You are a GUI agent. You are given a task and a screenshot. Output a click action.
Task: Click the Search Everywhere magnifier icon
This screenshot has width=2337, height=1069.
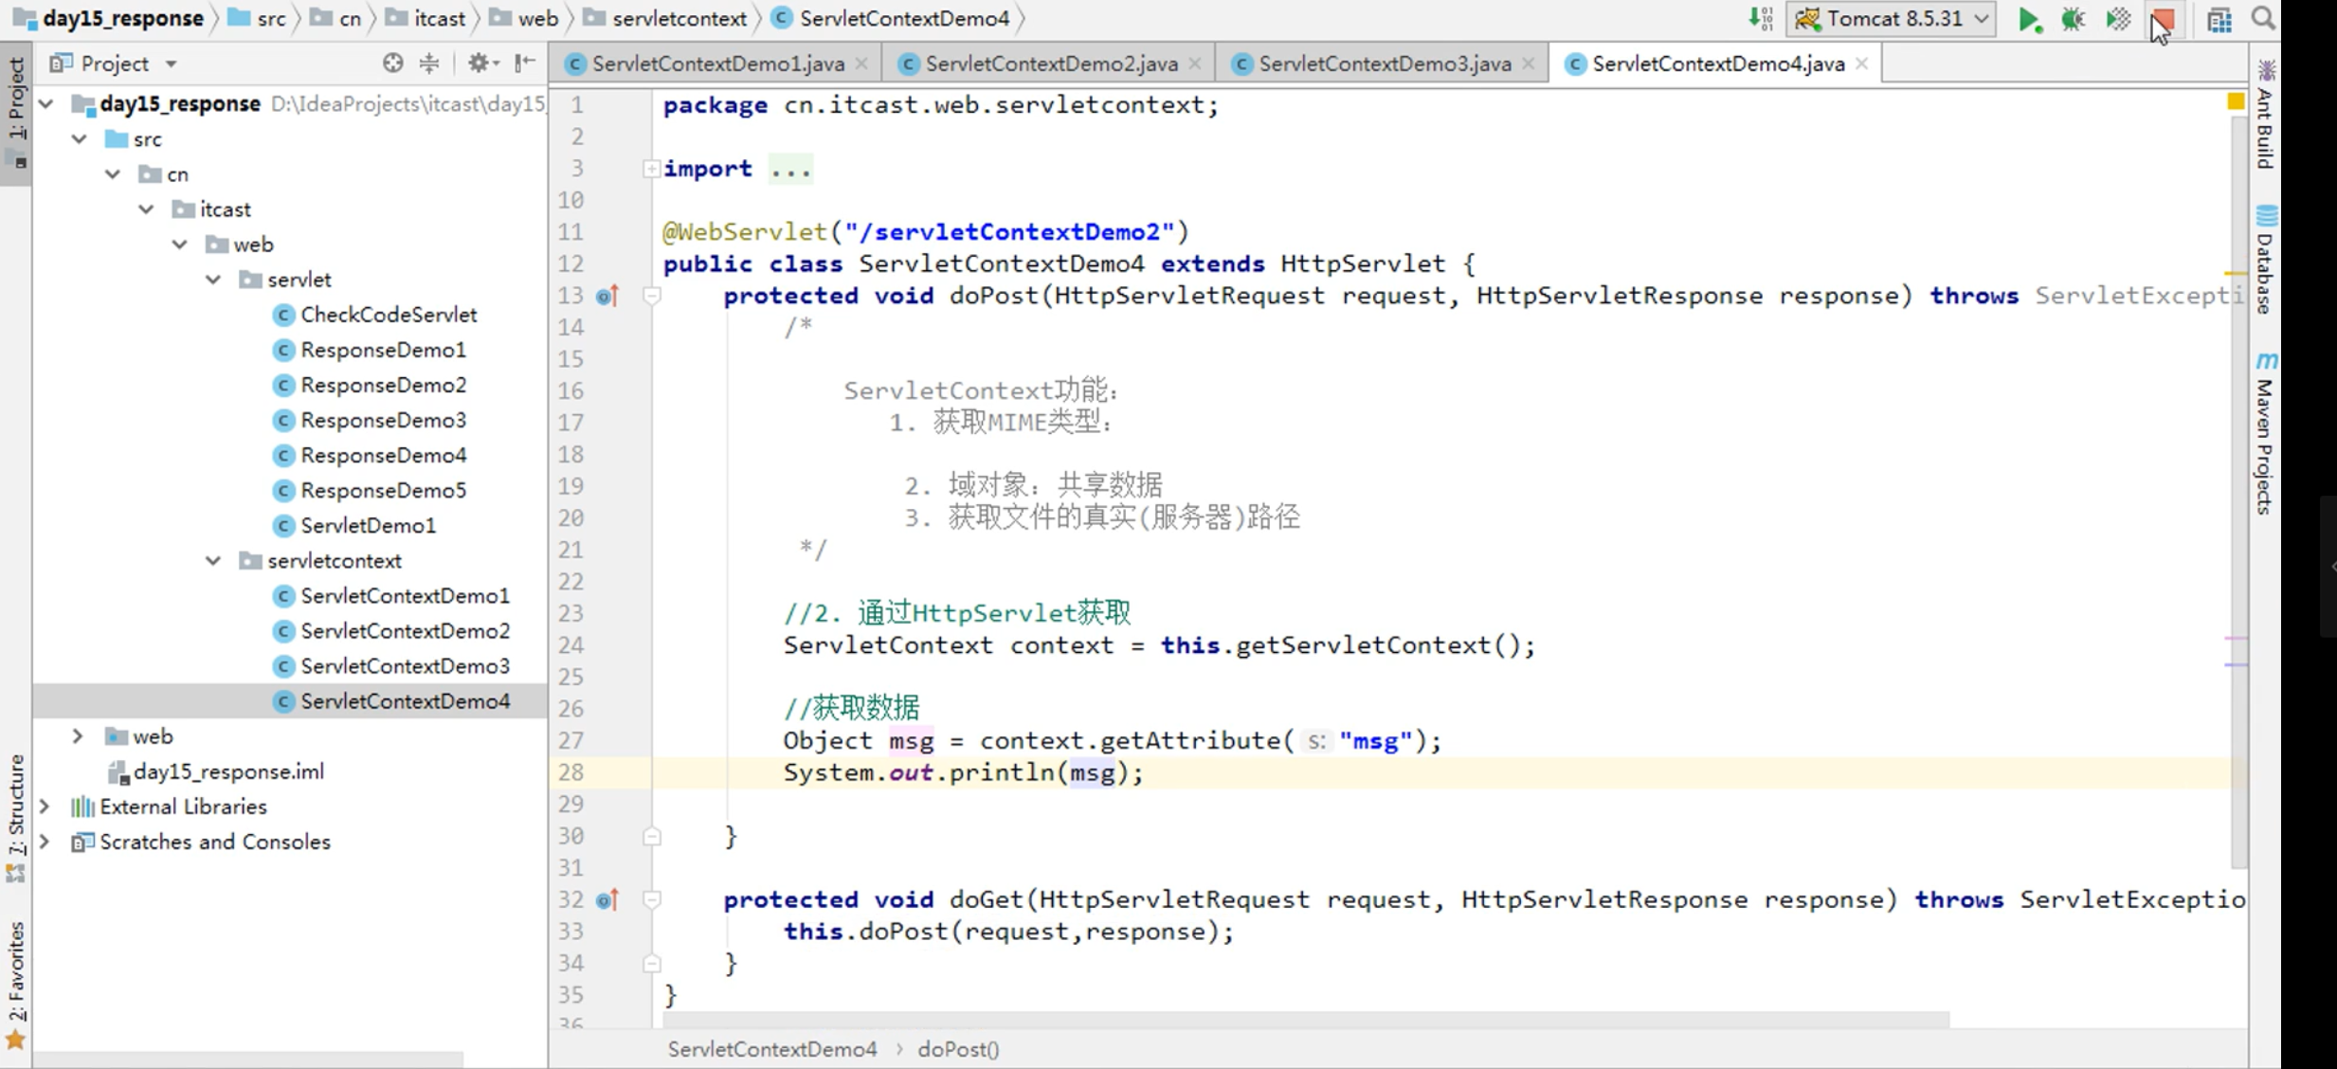pos(2263,20)
